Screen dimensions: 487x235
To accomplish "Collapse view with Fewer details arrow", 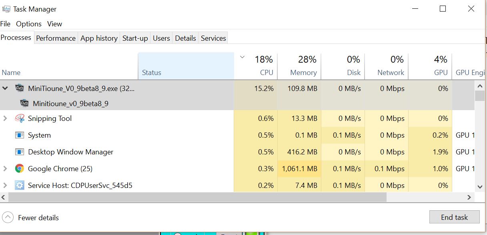I will (8, 217).
